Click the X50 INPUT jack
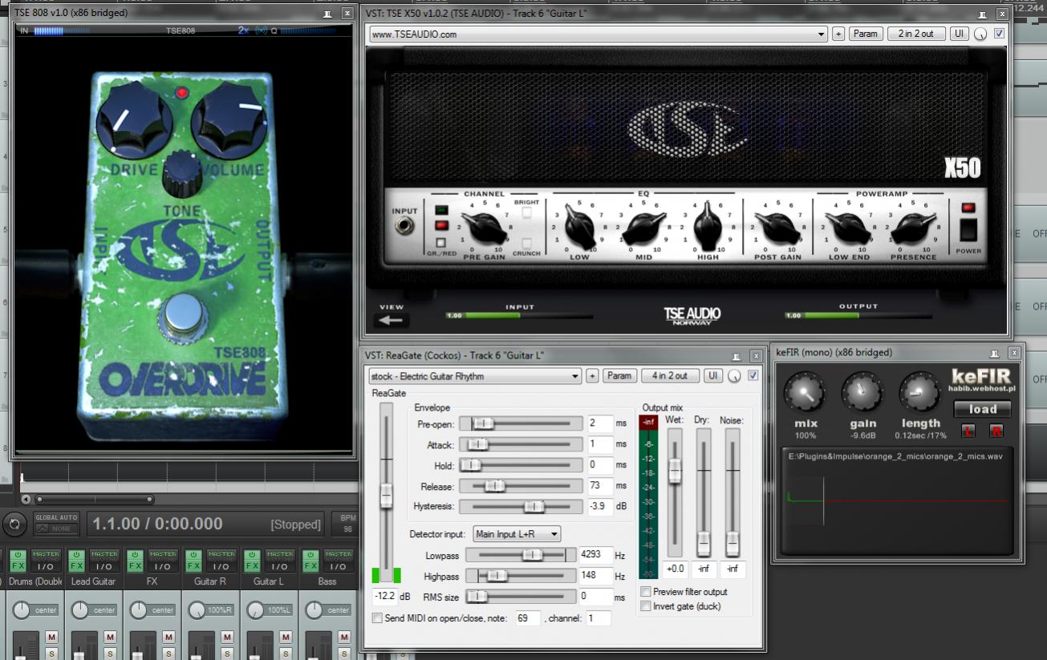Image resolution: width=1047 pixels, height=660 pixels. [405, 225]
